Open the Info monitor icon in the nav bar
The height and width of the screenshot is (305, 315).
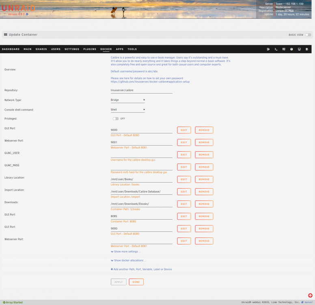[x=299, y=49]
